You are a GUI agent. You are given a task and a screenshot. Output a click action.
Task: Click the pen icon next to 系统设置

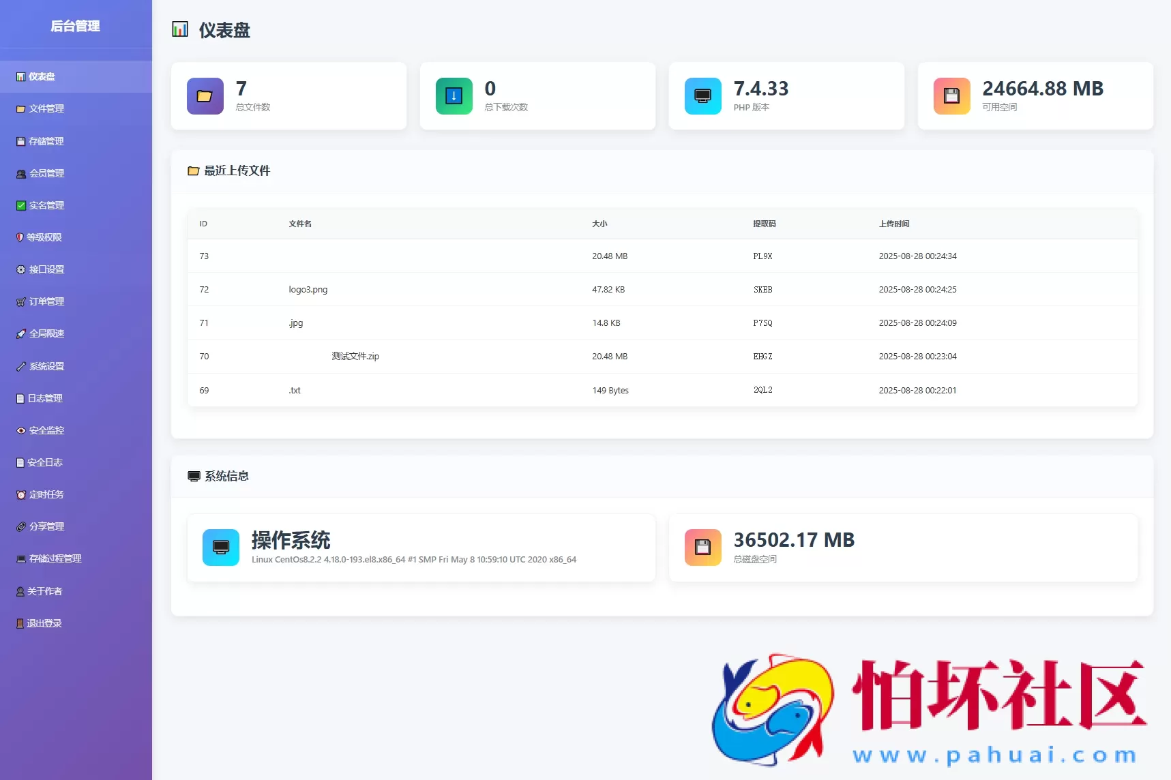click(x=20, y=365)
